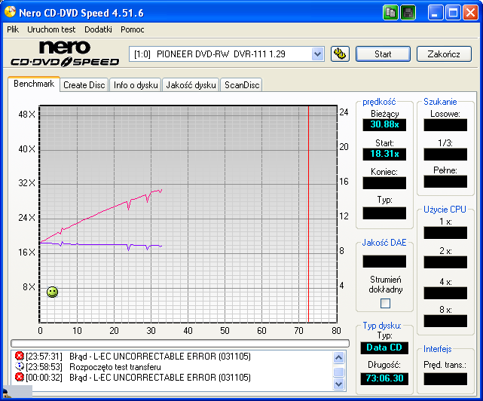
Task: Click the Długość value 73:06.30
Action: (384, 378)
